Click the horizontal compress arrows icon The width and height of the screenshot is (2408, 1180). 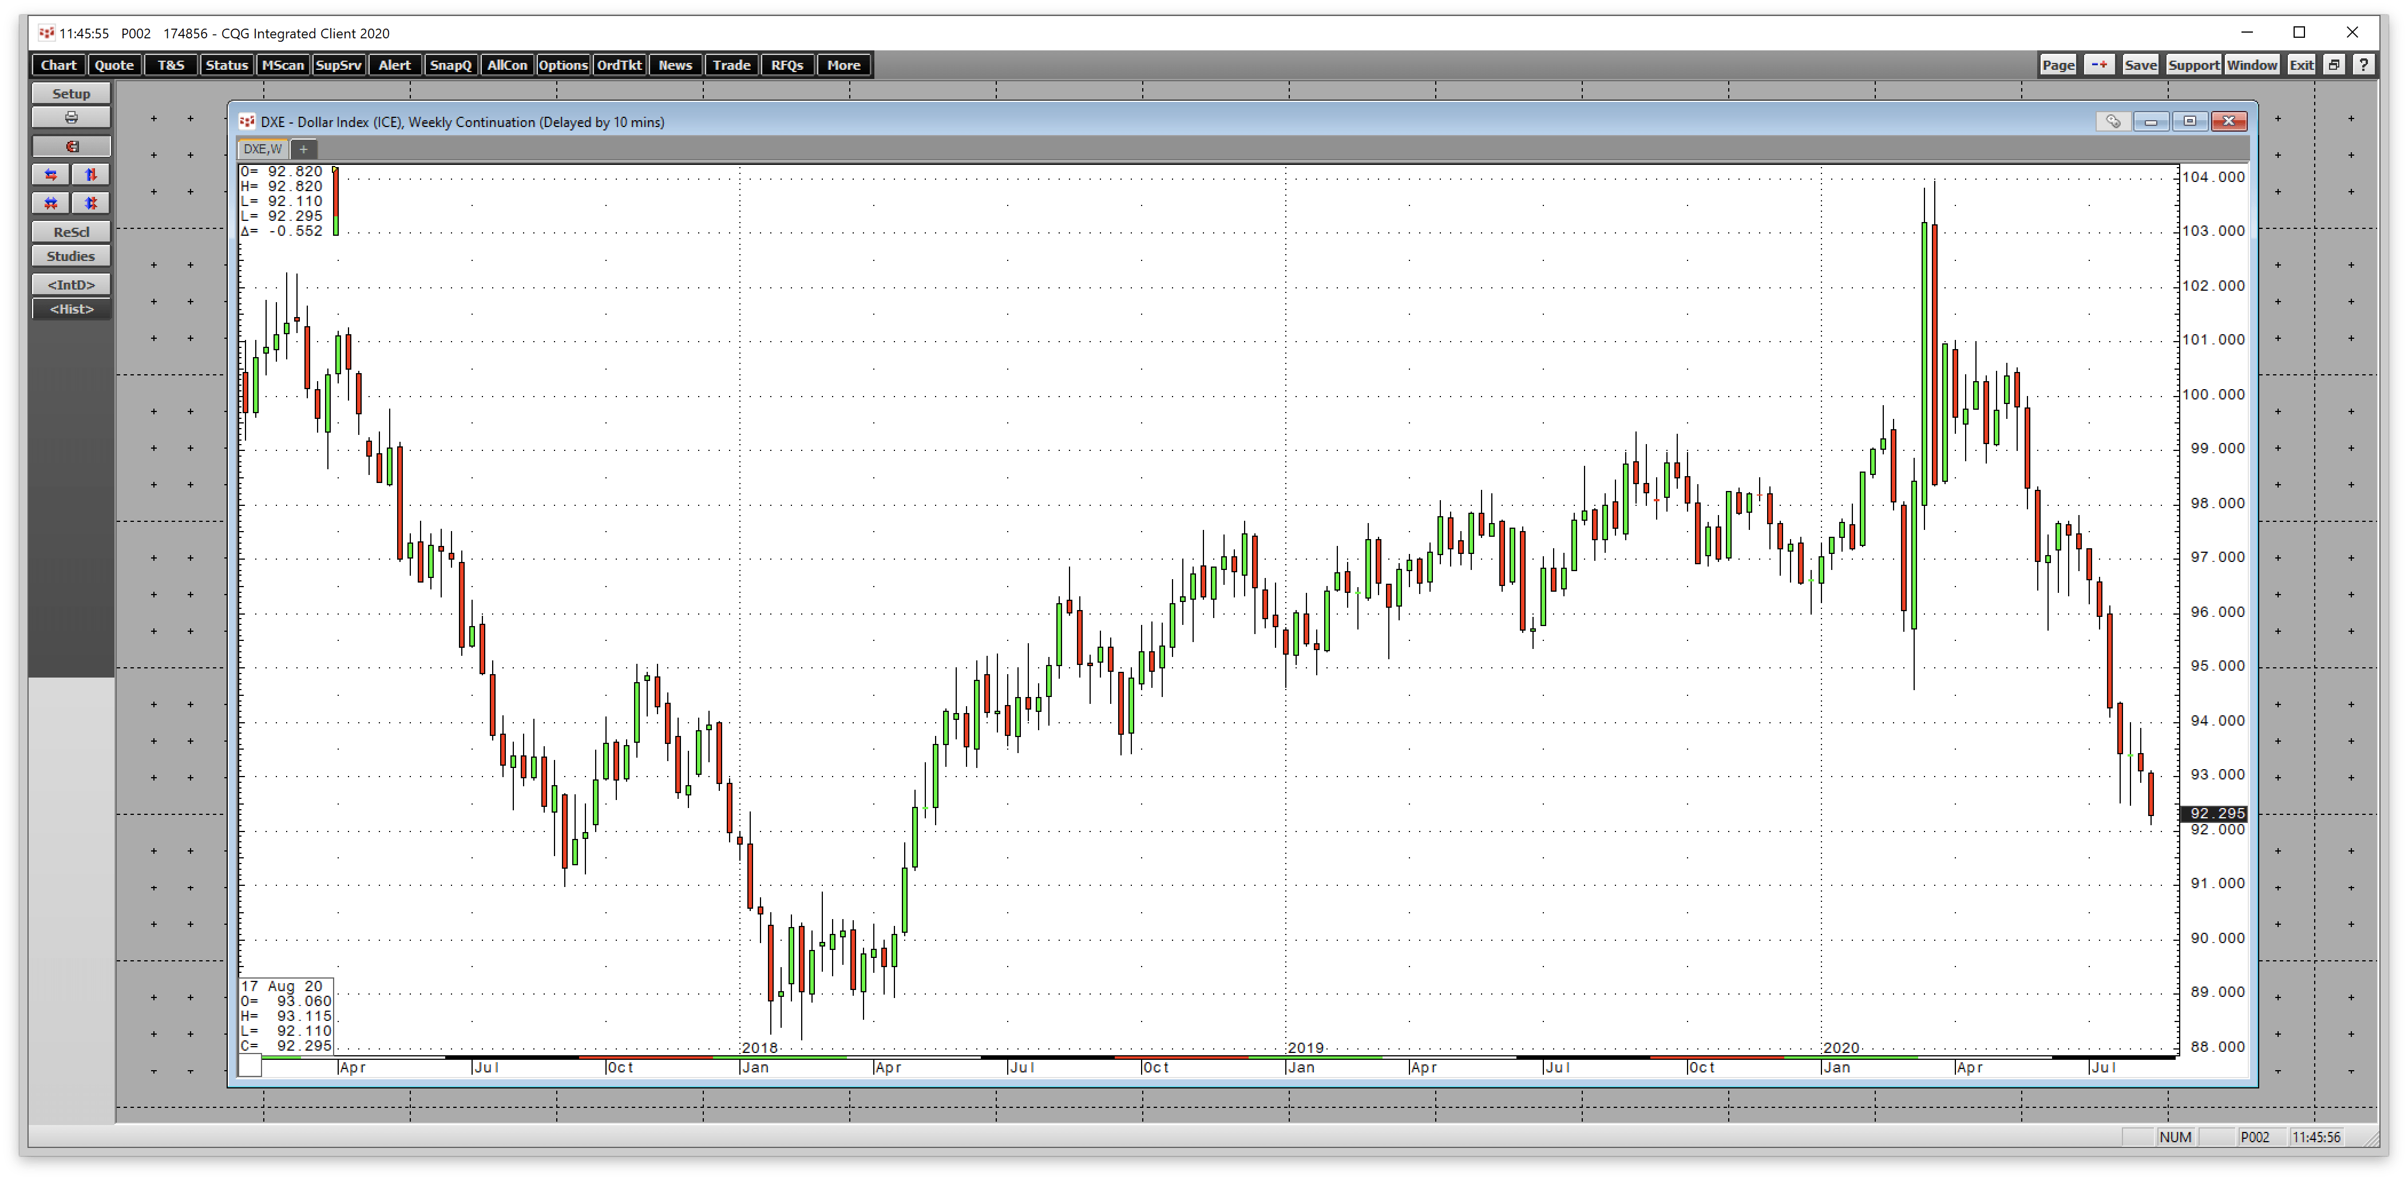pyautogui.click(x=52, y=203)
